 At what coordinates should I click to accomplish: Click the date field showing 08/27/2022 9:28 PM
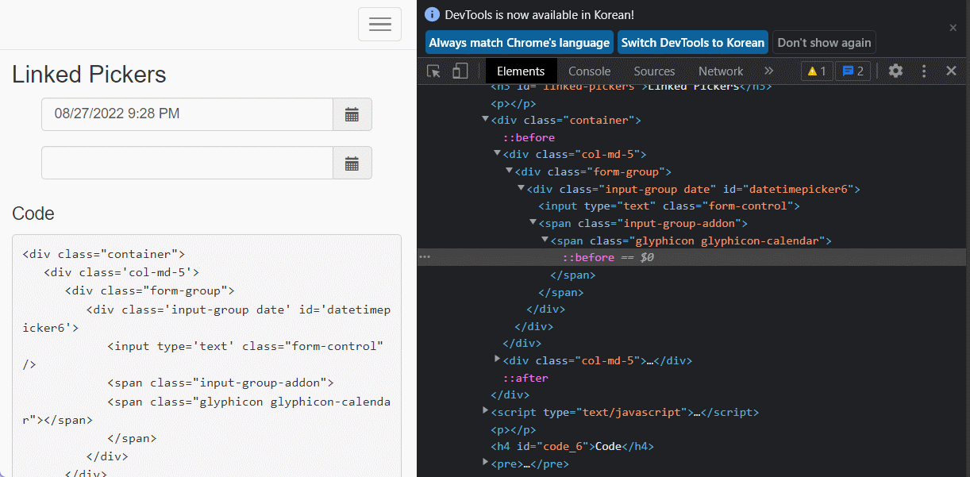point(187,115)
